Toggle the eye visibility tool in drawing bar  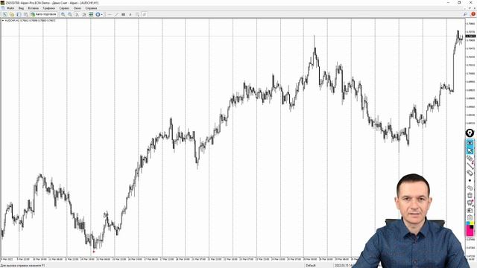point(470,143)
